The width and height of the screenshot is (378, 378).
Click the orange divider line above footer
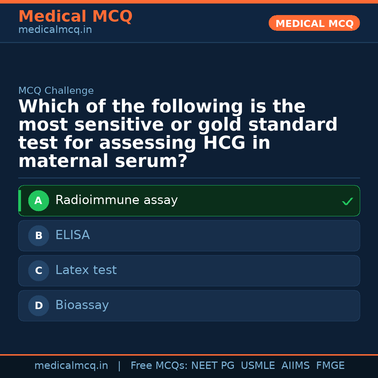click(189, 354)
